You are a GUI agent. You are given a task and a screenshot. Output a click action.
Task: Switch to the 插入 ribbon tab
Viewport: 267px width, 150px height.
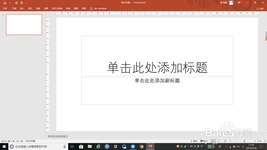(22, 9)
